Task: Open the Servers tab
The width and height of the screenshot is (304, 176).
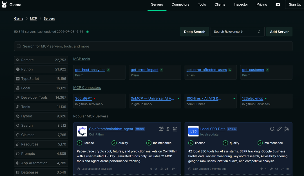Action: pos(157,4)
